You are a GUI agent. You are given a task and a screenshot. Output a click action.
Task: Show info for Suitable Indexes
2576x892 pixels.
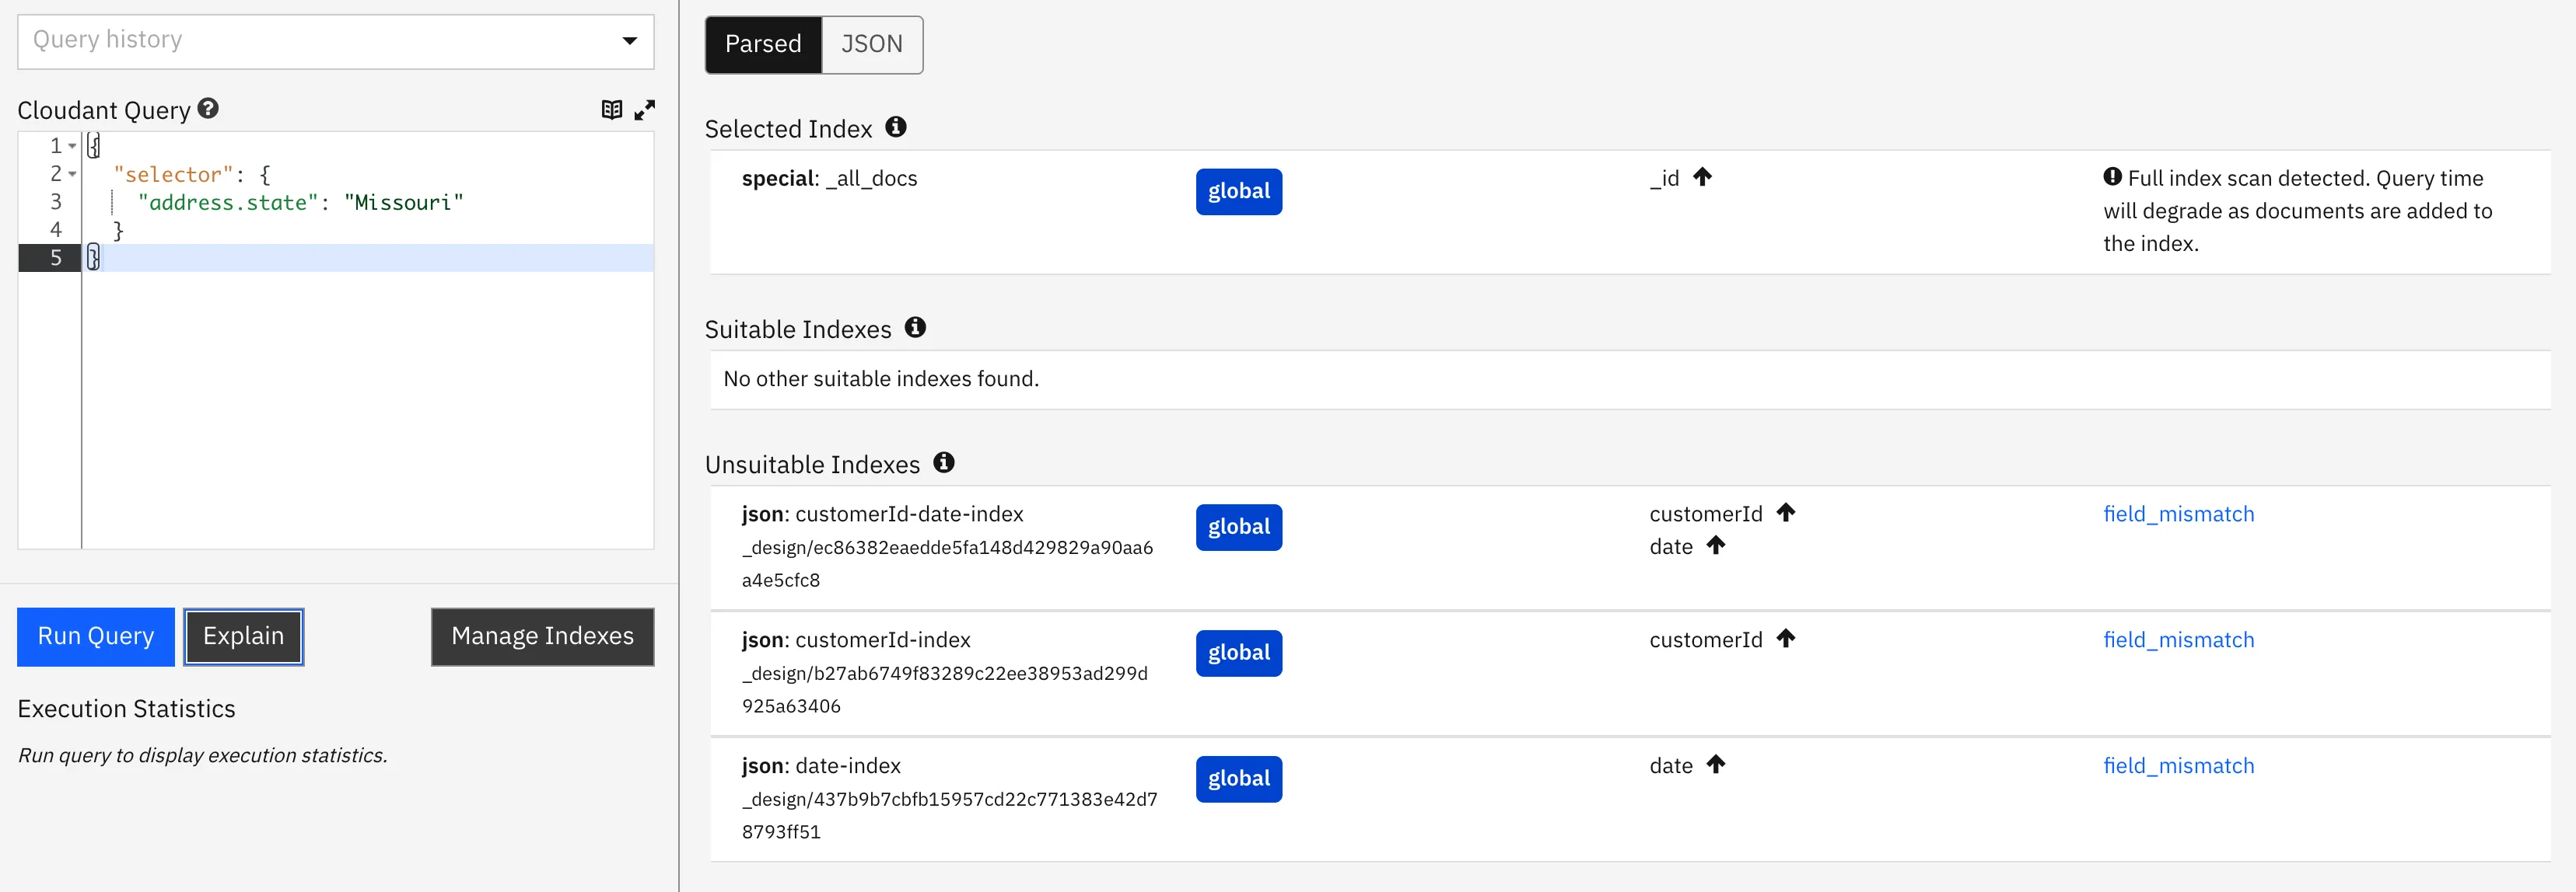pos(915,326)
